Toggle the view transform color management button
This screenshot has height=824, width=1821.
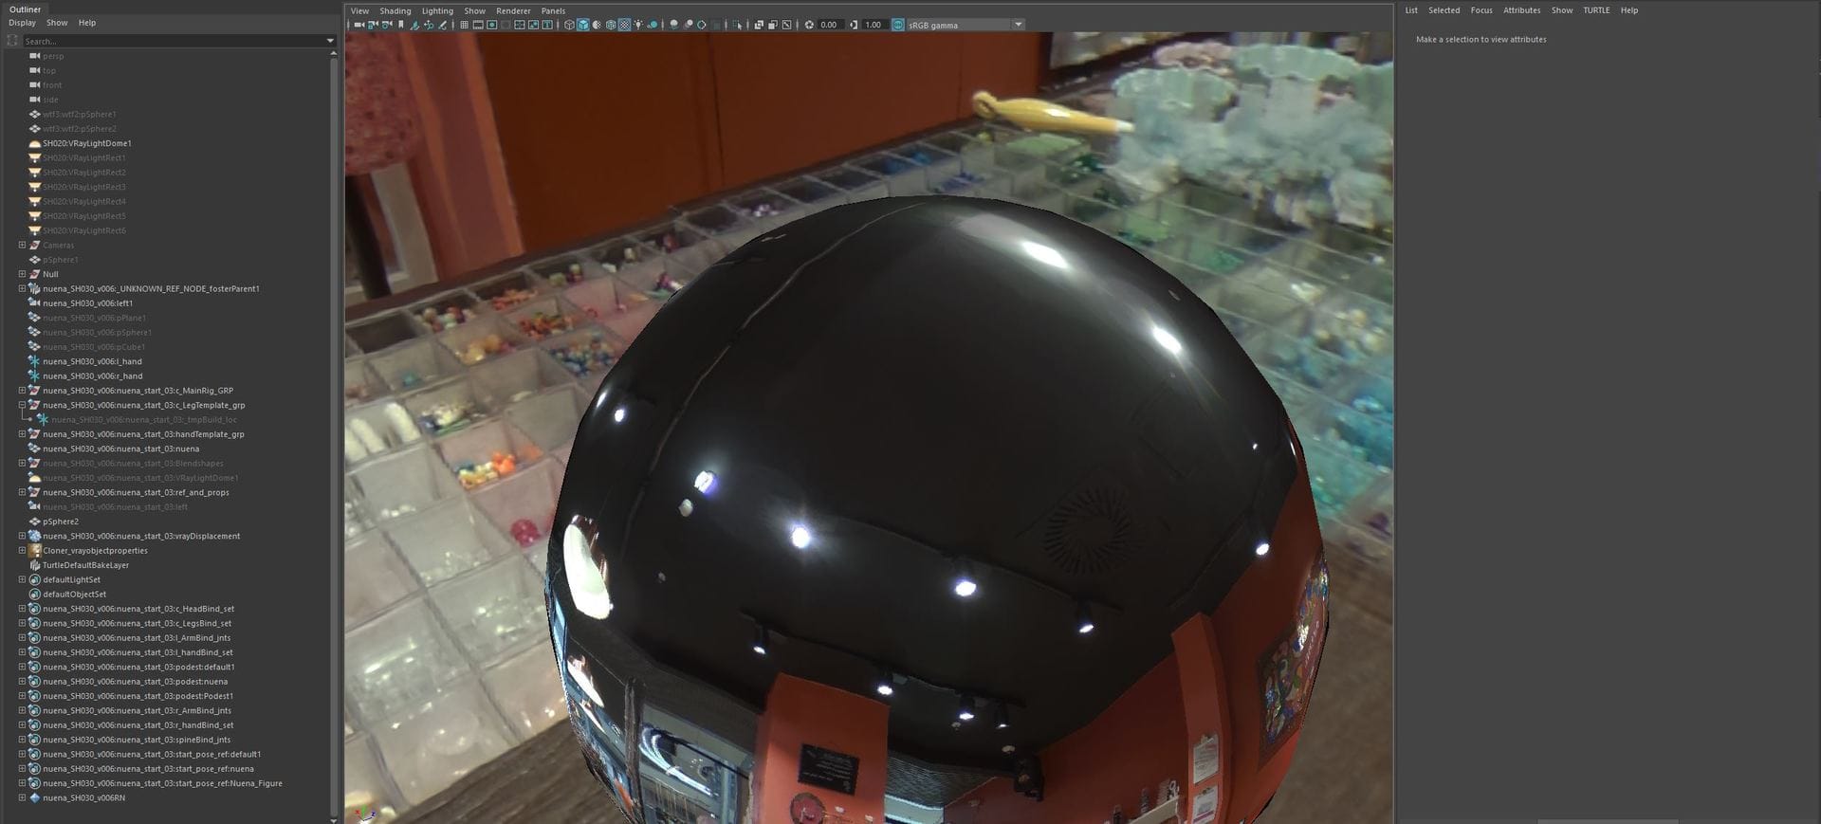pos(897,25)
